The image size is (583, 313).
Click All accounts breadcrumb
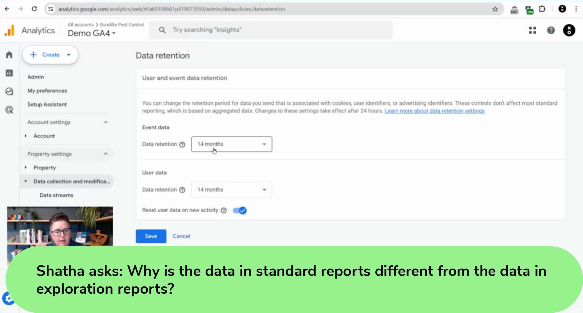pos(81,25)
